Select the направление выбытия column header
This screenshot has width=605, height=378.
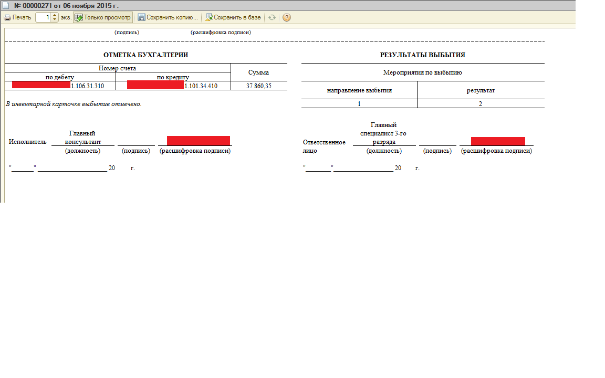click(359, 90)
